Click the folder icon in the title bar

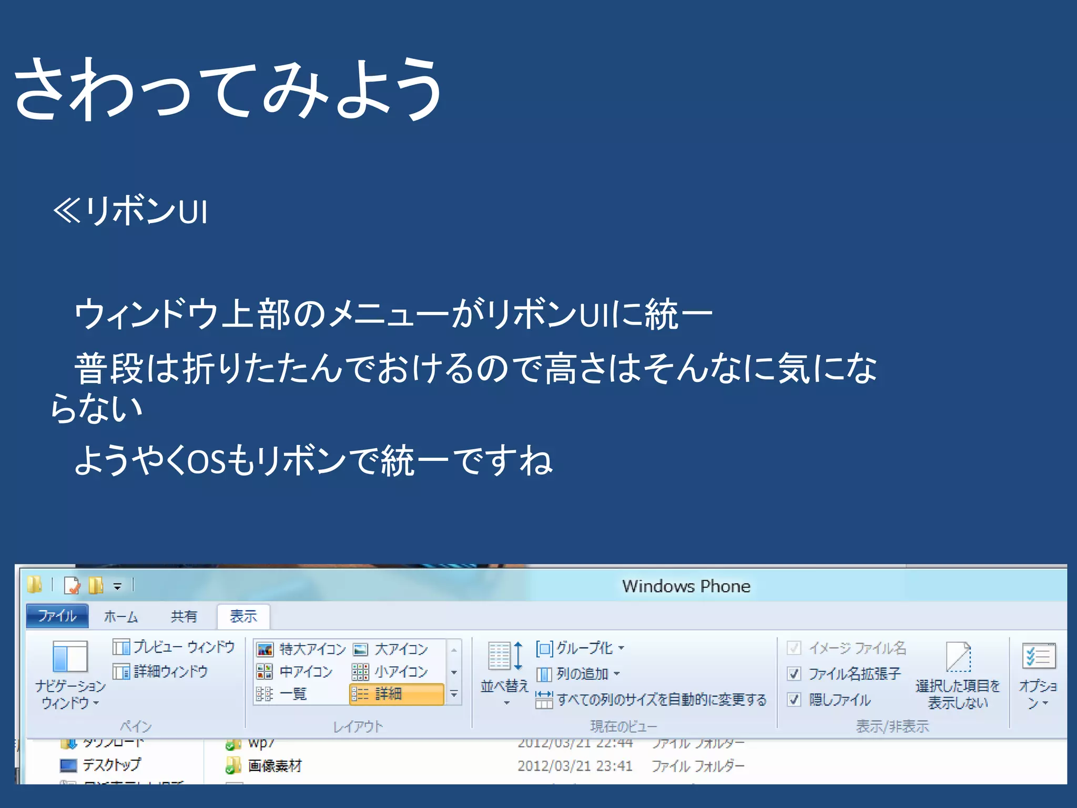34,584
